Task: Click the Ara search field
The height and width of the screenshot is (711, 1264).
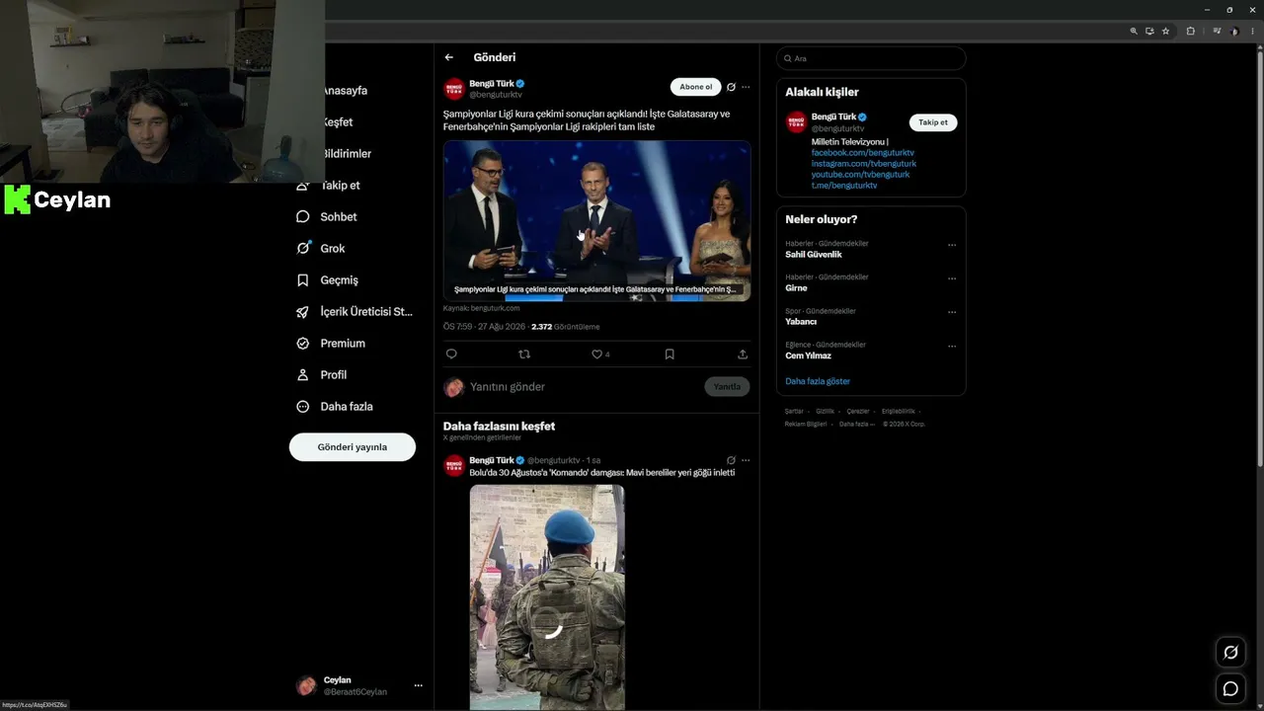Action: tap(871, 58)
